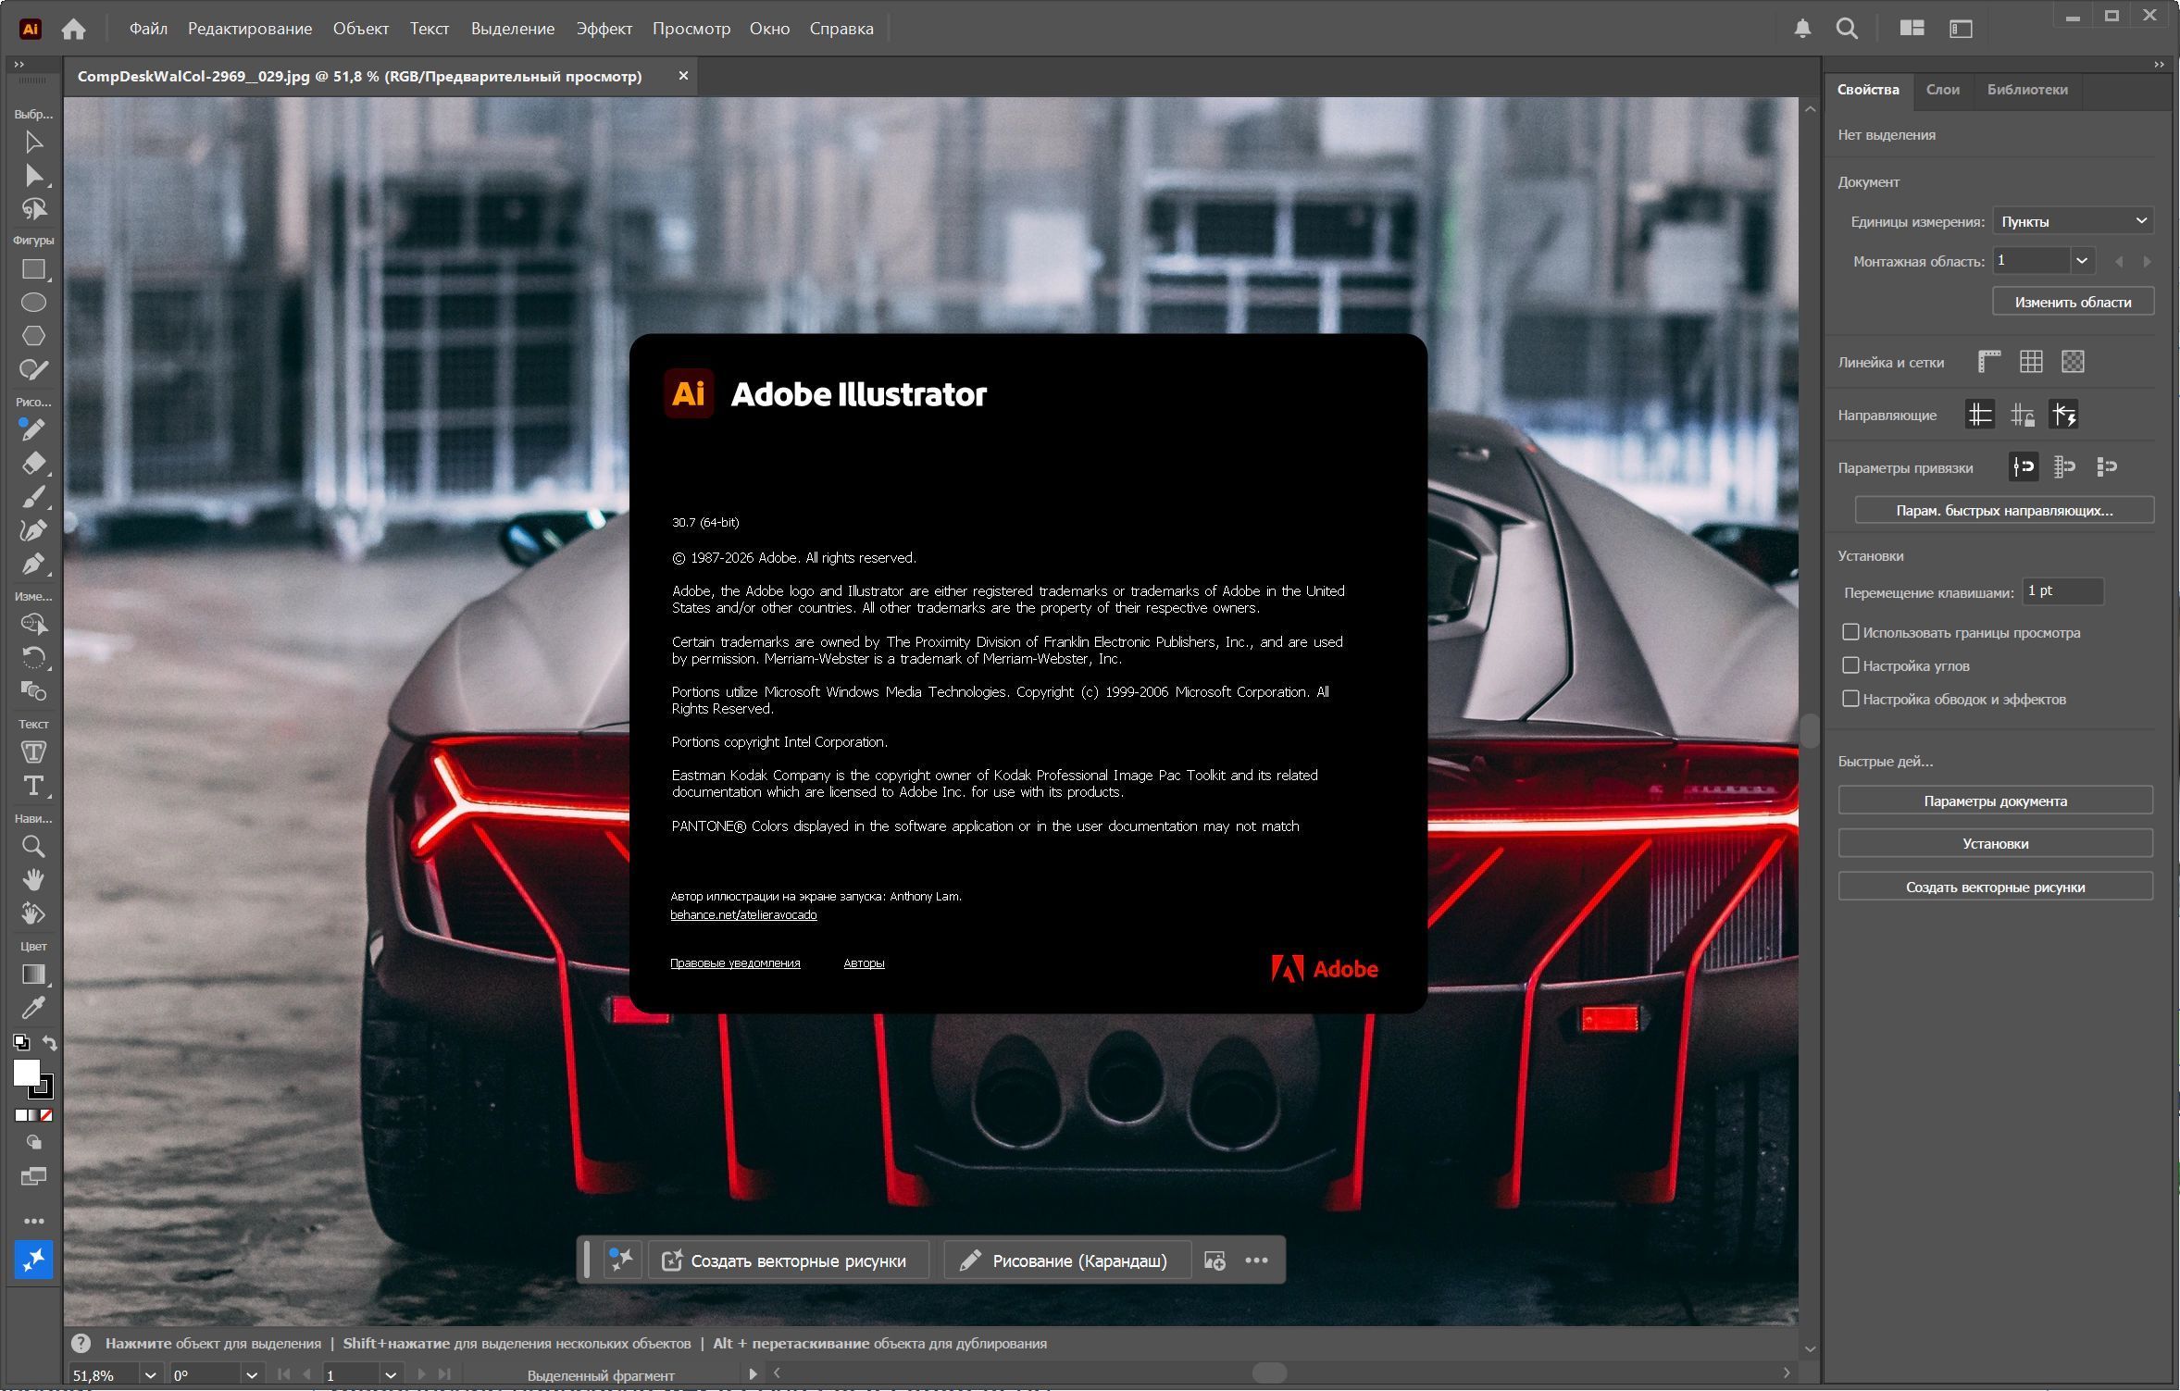Viewport: 2180px width, 1391px height.
Task: Open the Arrange Documents icon
Action: (x=1912, y=29)
